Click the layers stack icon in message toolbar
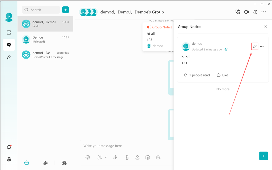The height and width of the screenshot is (170, 272). tap(148, 157)
